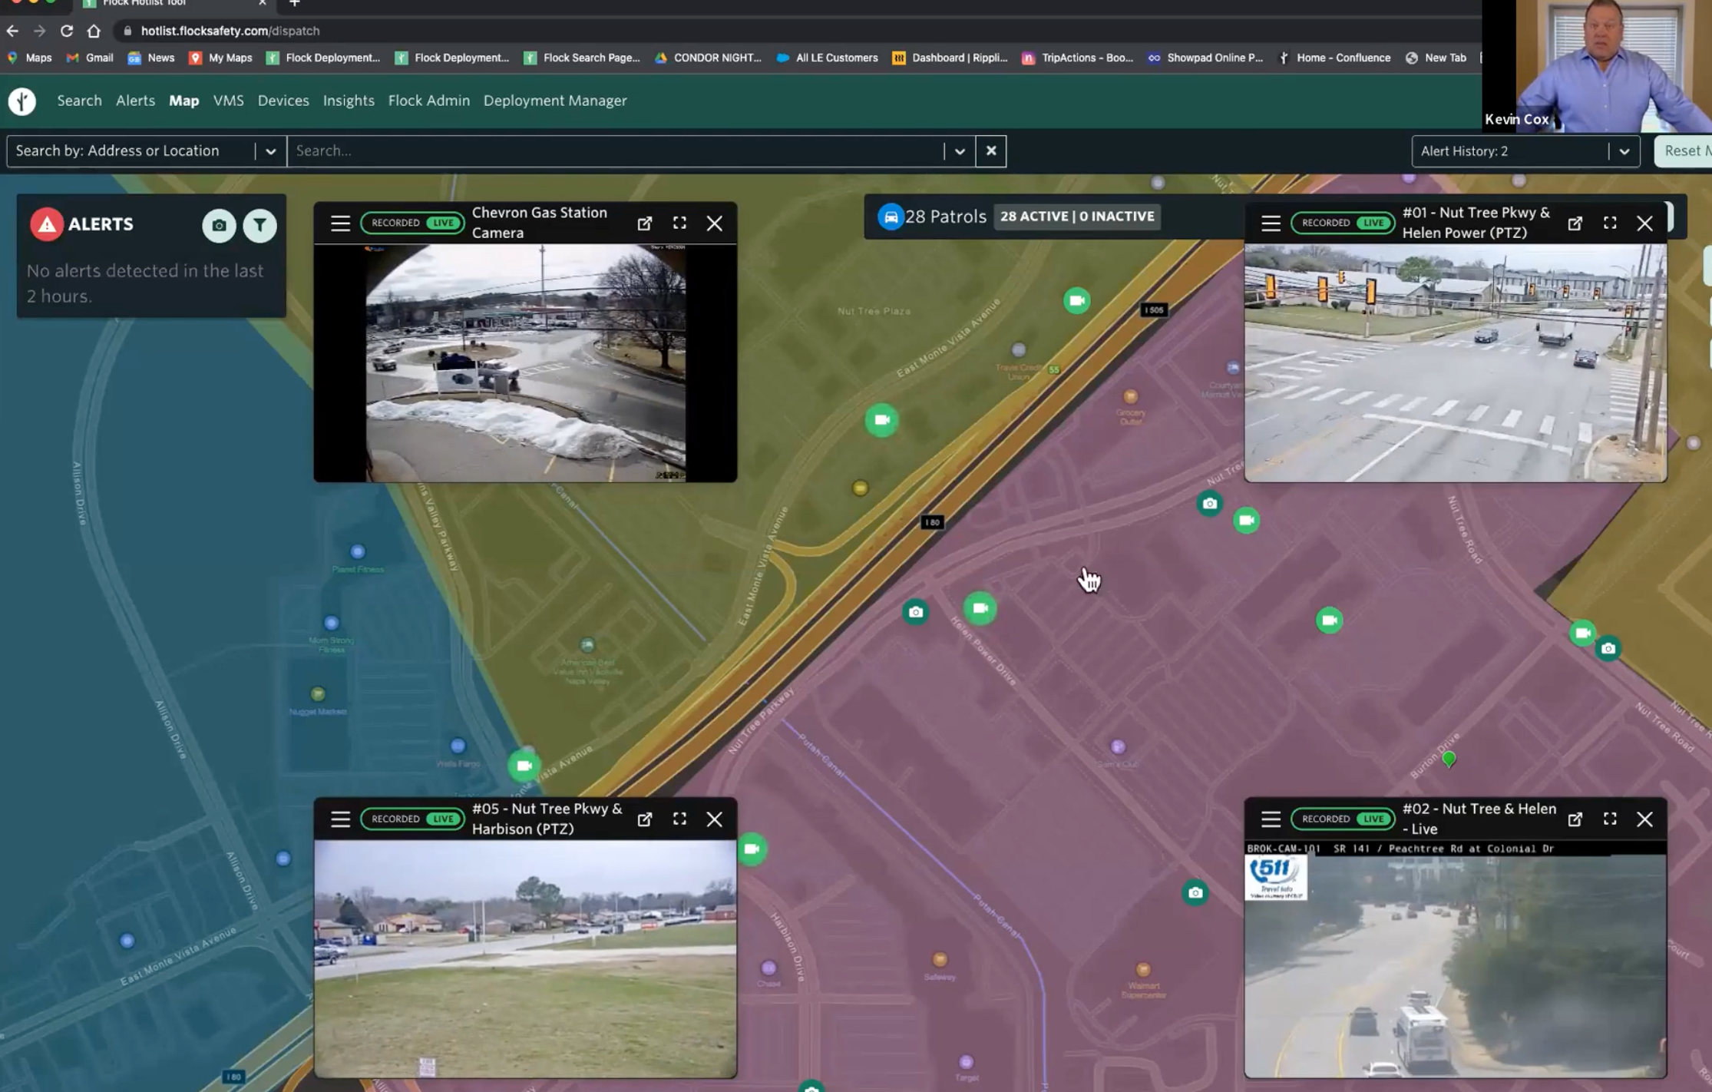The width and height of the screenshot is (1712, 1092).
Task: Clear the search with the X button
Action: tap(991, 151)
